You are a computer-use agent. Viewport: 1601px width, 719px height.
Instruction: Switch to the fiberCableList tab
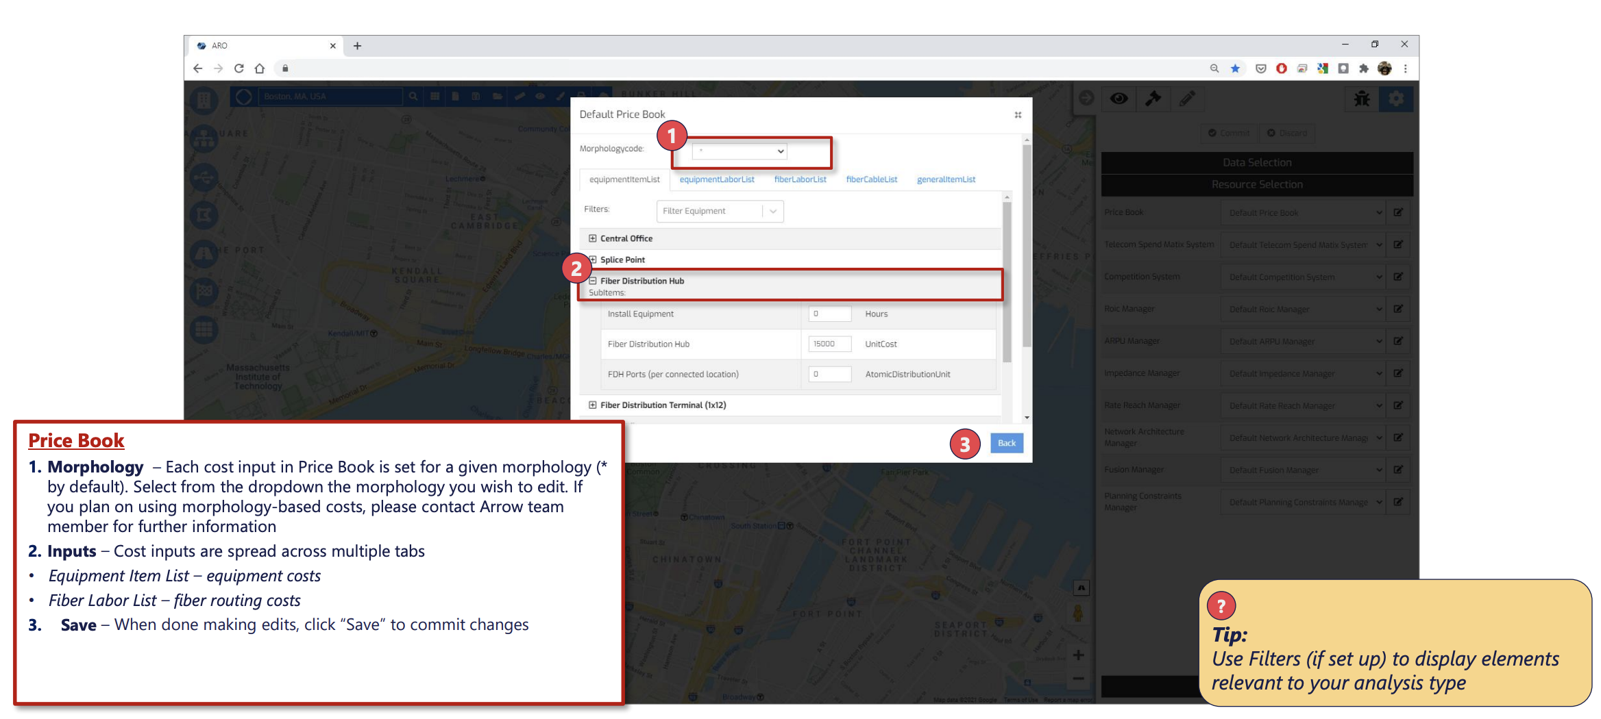pyautogui.click(x=871, y=179)
